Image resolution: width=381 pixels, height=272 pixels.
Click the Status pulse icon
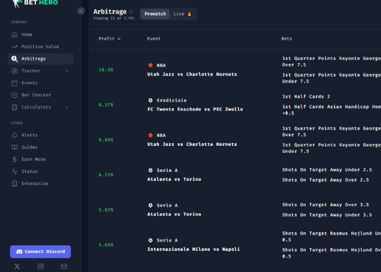tap(15, 171)
